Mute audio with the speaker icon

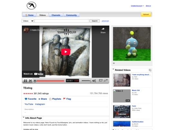click(x=94, y=81)
